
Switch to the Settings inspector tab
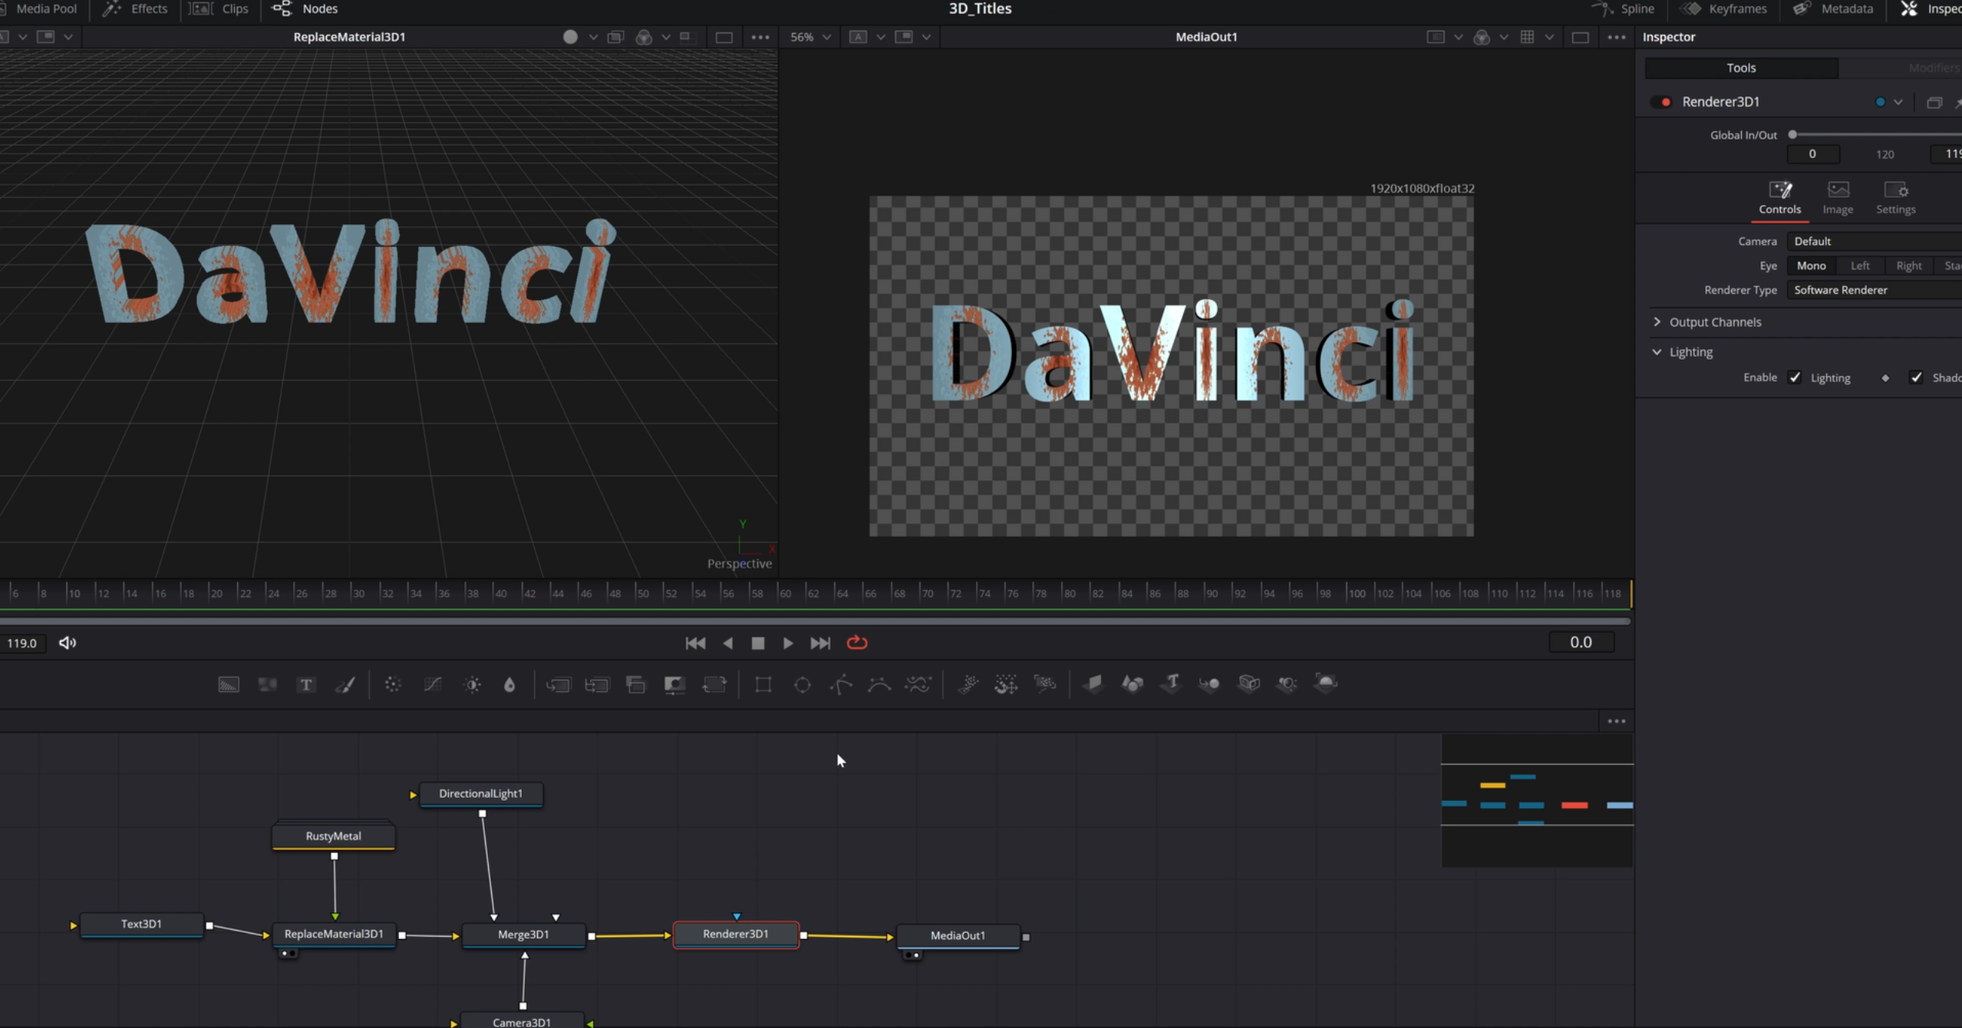tap(1895, 197)
